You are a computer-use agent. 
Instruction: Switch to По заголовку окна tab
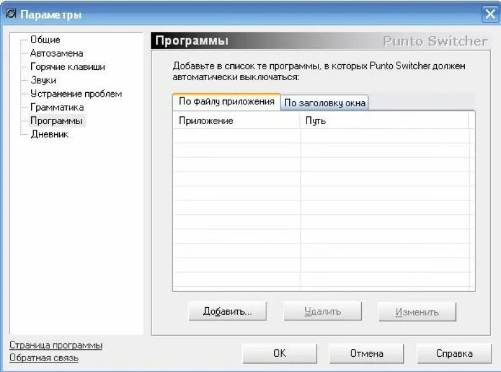(325, 103)
